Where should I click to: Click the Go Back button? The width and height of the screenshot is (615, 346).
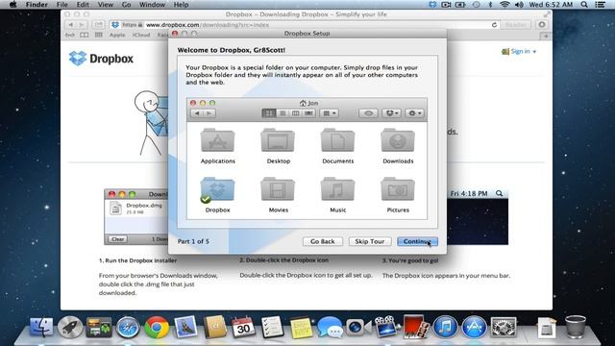pos(323,241)
